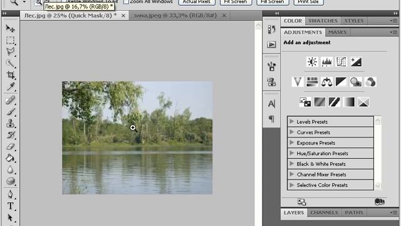This screenshot has height=226, width=401.
Task: Open the Actions panel from the dock
Action: [x=271, y=45]
